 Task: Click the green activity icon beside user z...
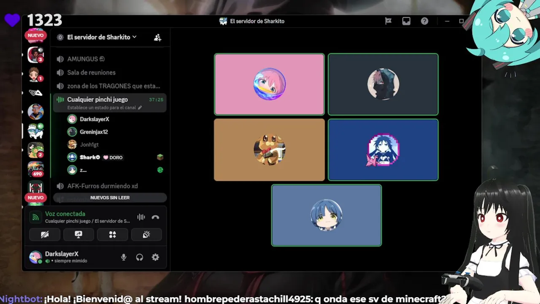point(160,170)
